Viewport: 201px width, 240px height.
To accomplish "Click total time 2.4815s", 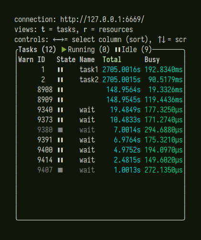I will pyautogui.click(x=127, y=160).
